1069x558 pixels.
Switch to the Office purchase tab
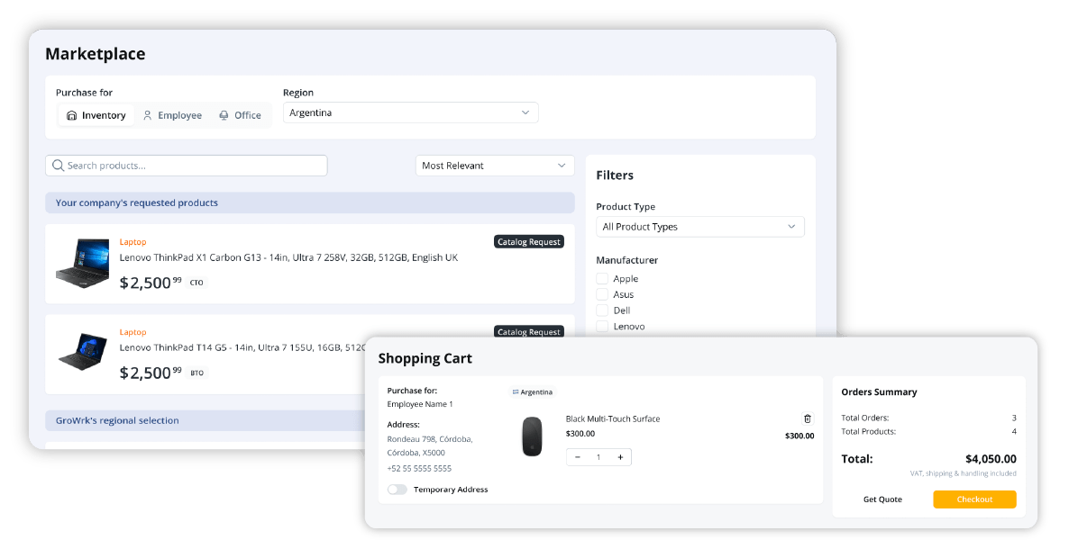coord(240,115)
